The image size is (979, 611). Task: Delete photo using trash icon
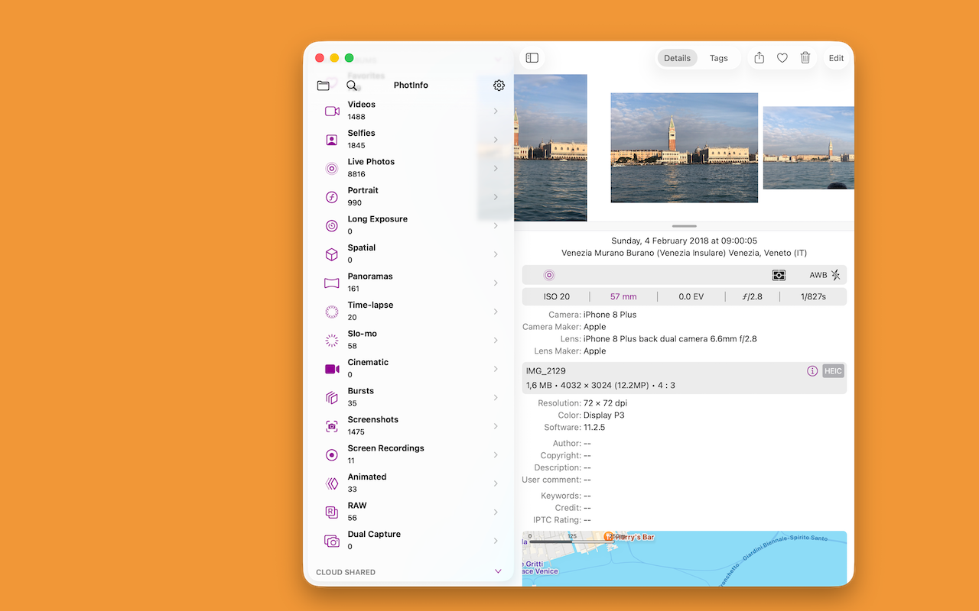(x=805, y=58)
